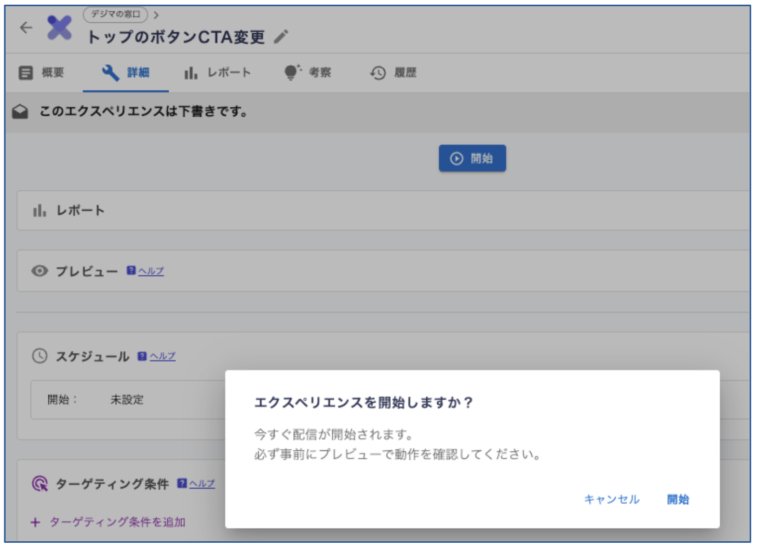This screenshot has width=757, height=549.
Task: Click the purple X app logo
Action: (x=59, y=28)
